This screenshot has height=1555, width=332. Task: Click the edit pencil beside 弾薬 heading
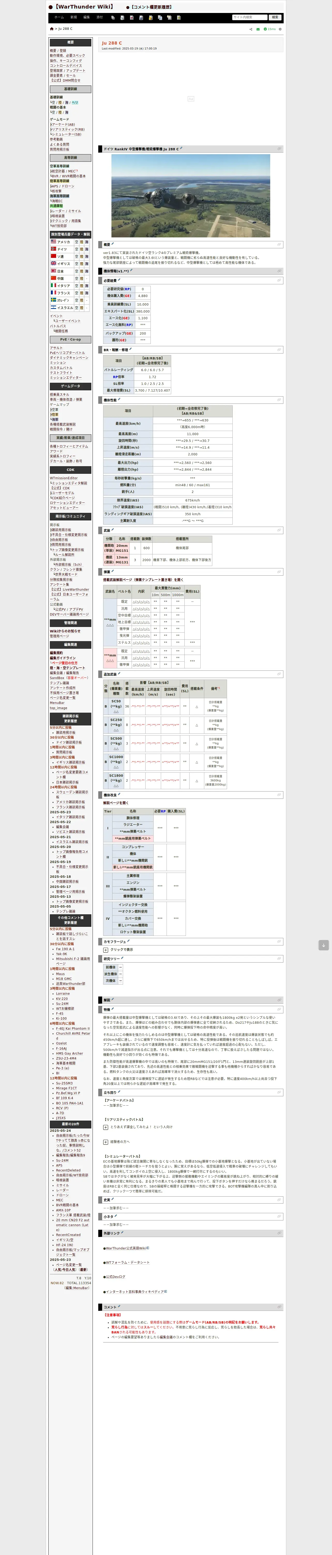tap(113, 571)
